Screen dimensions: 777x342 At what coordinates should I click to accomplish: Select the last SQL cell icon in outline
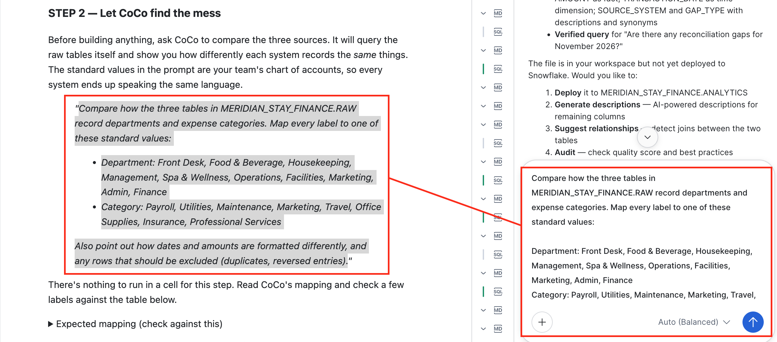click(x=498, y=292)
